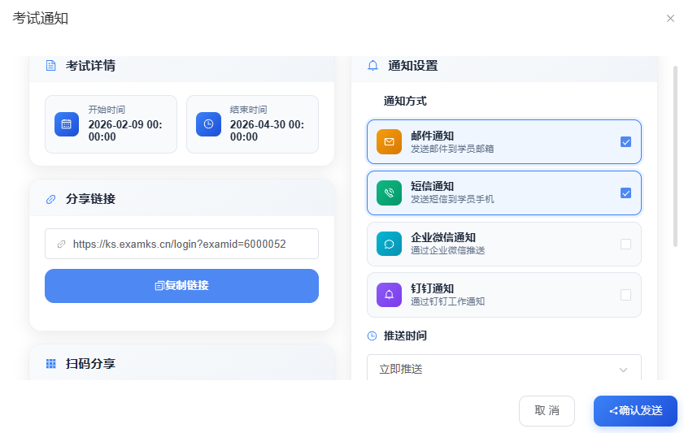684x433 pixels.
Task: Enable the 企业微信通知 checkbox
Action: (625, 244)
